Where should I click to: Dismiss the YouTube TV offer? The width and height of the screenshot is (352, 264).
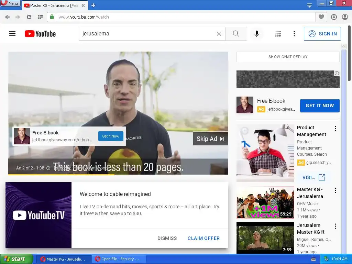point(167,238)
